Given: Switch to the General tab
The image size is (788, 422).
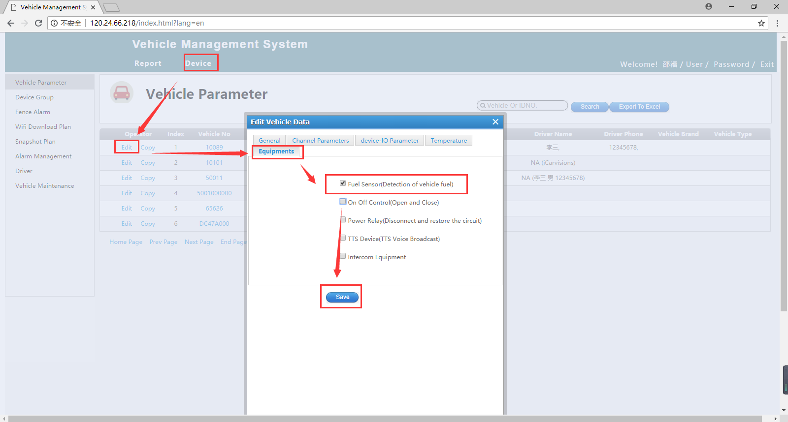Looking at the screenshot, I should tap(269, 141).
